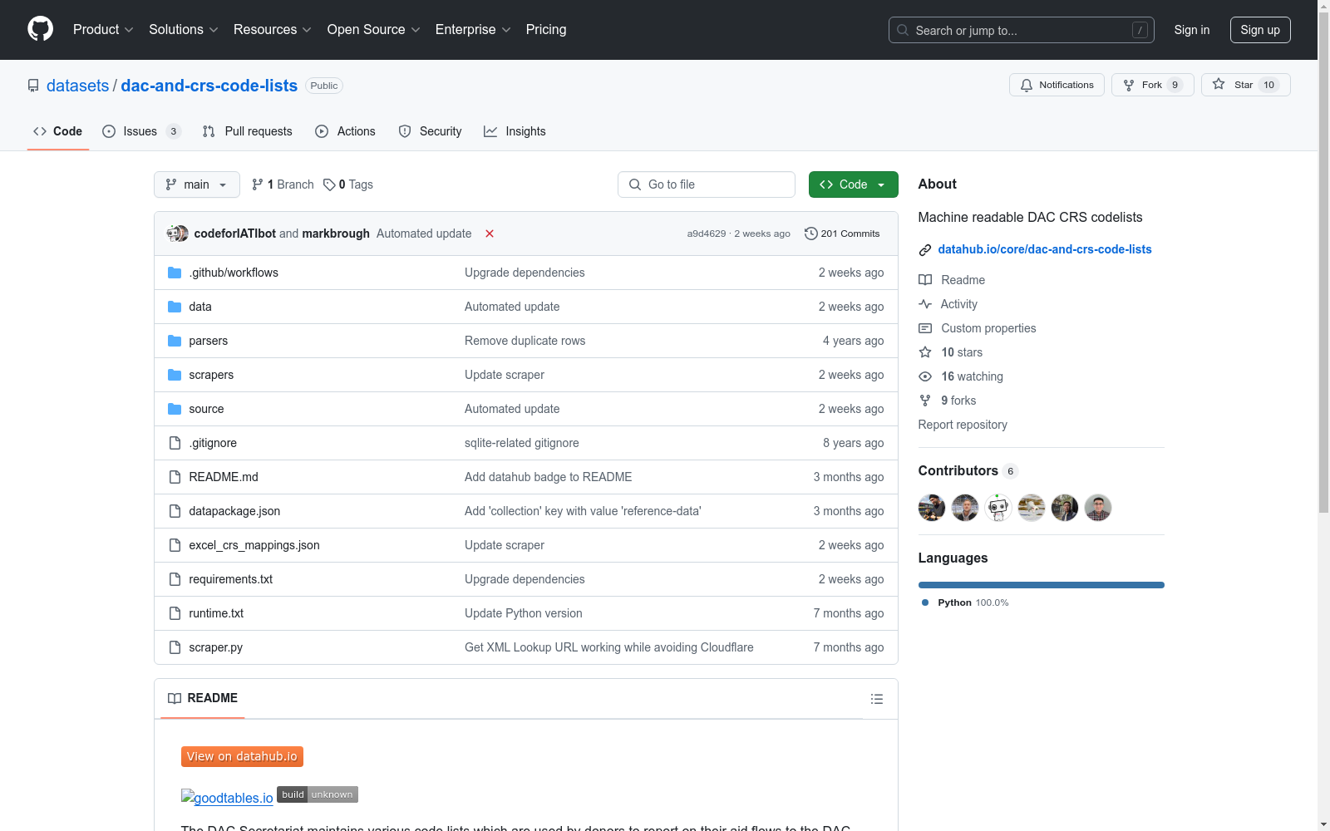Open the green Code dropdown button
The width and height of the screenshot is (1330, 831).
[853, 184]
